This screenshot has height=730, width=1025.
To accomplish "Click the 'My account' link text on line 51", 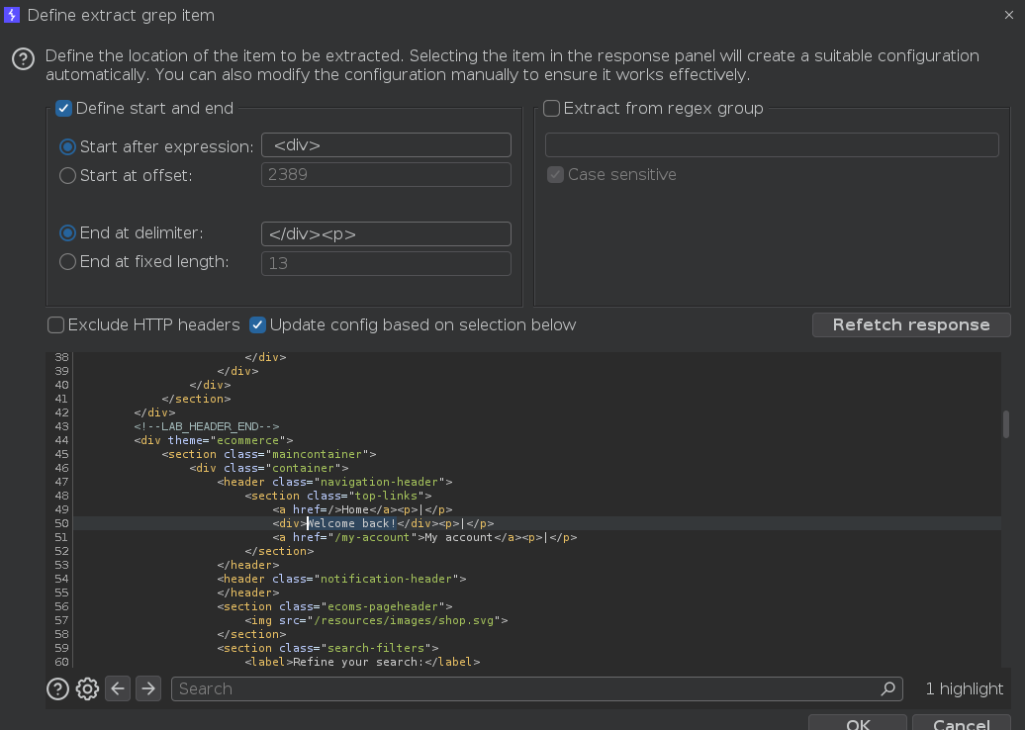I will click(x=458, y=537).
